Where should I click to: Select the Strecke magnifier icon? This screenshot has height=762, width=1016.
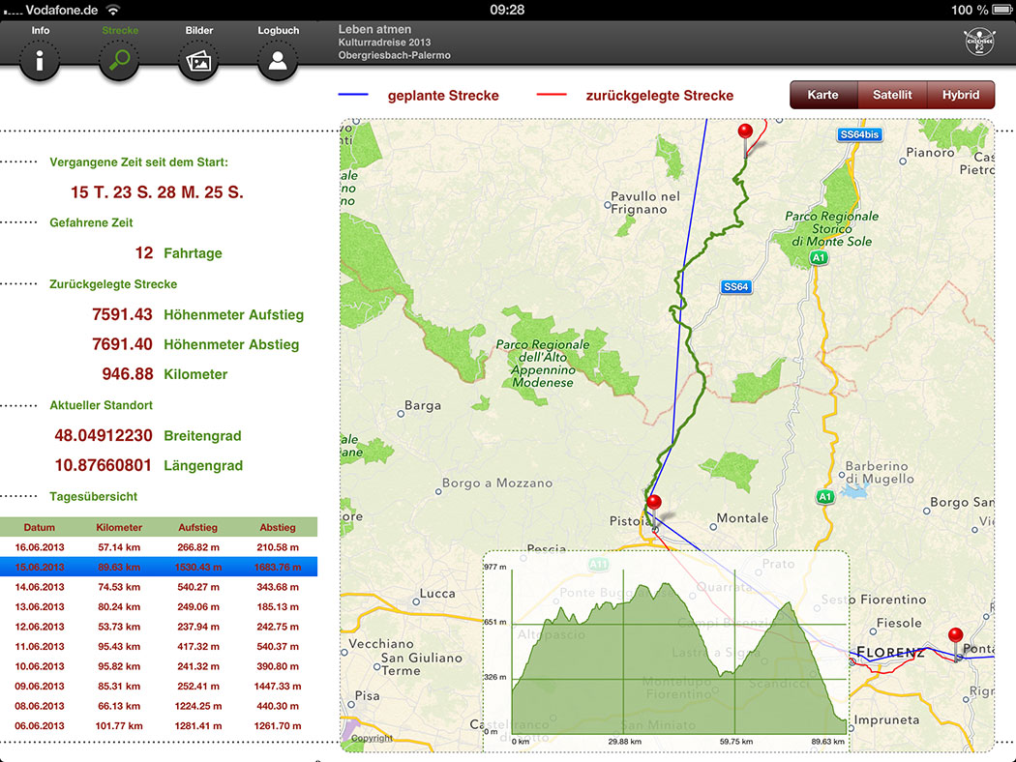[119, 61]
